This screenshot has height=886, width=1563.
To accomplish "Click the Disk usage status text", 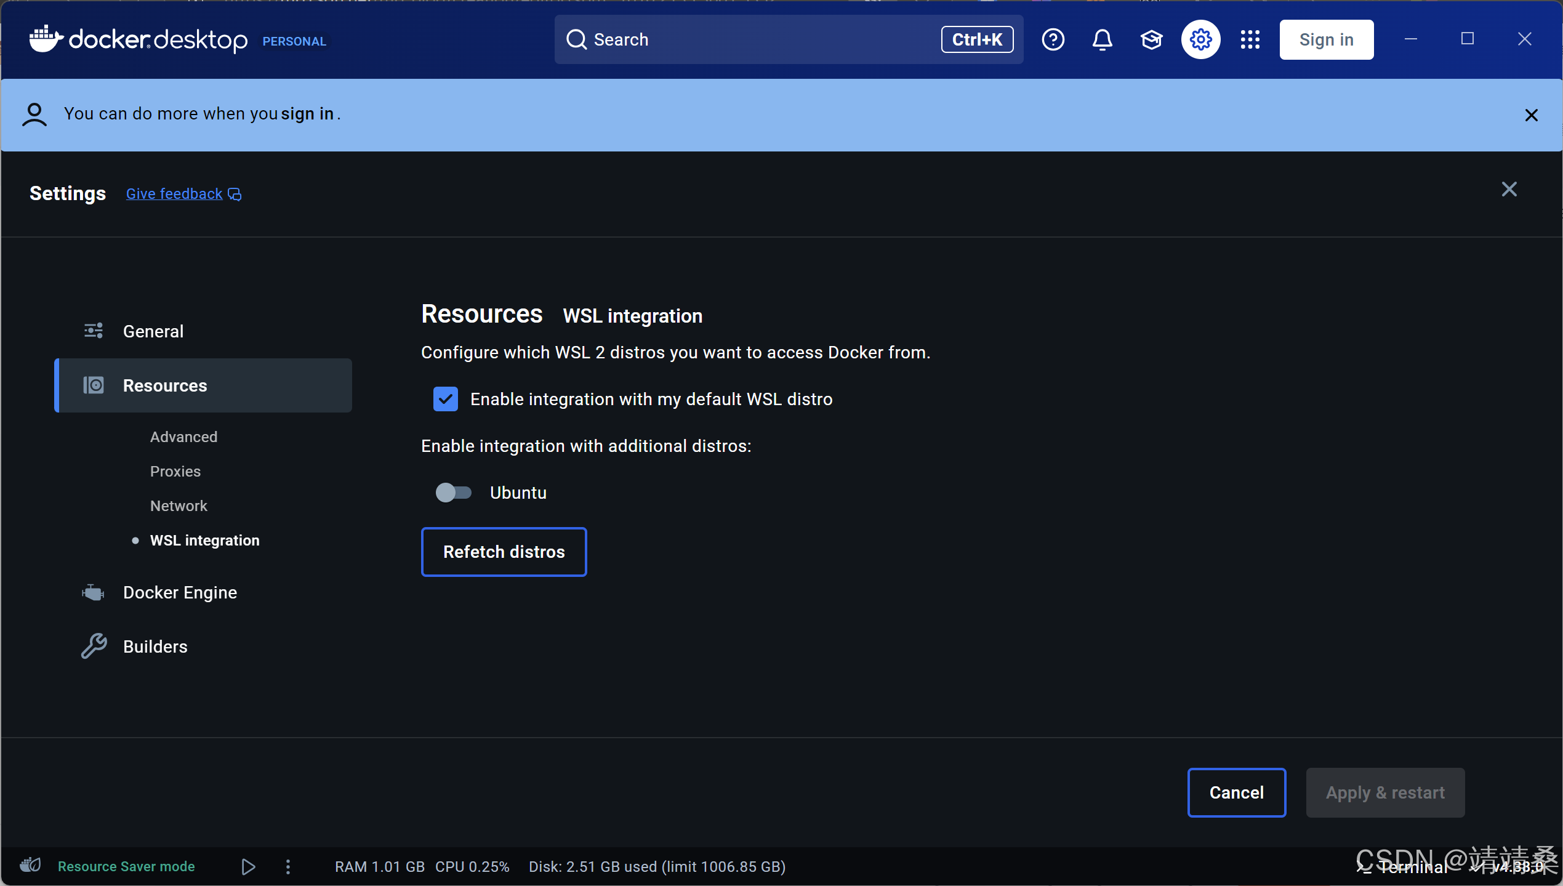I will click(657, 867).
